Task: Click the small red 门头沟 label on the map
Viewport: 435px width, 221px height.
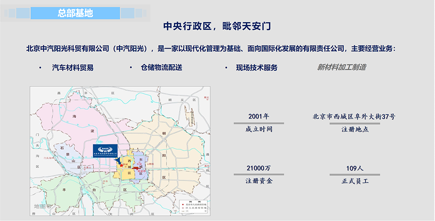Action: coord(48,158)
